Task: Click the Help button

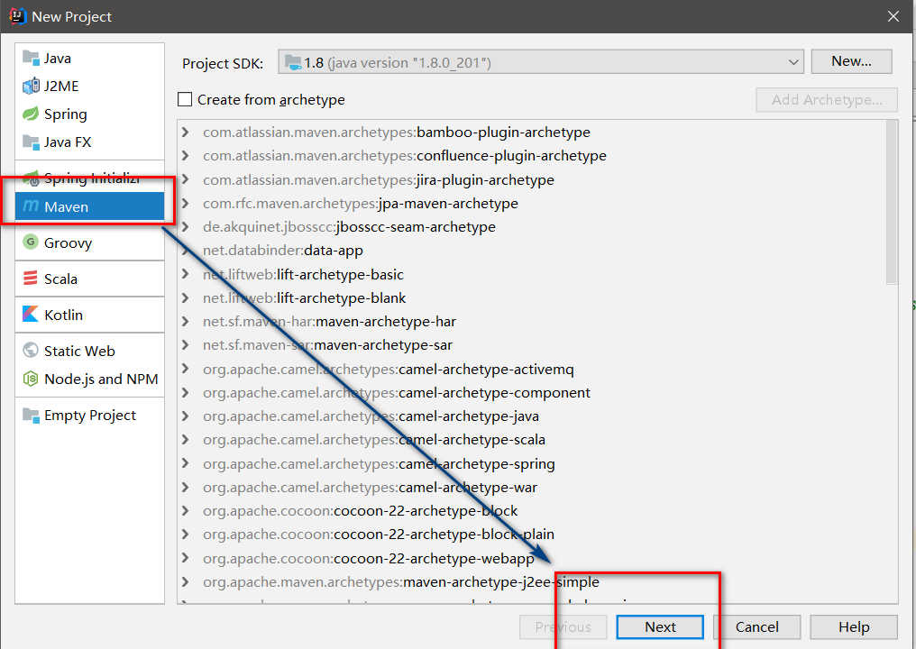Action: click(854, 626)
